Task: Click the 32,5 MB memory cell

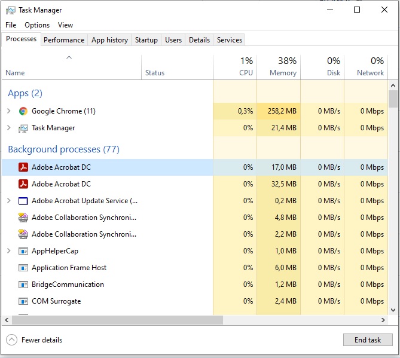Action: click(279, 184)
